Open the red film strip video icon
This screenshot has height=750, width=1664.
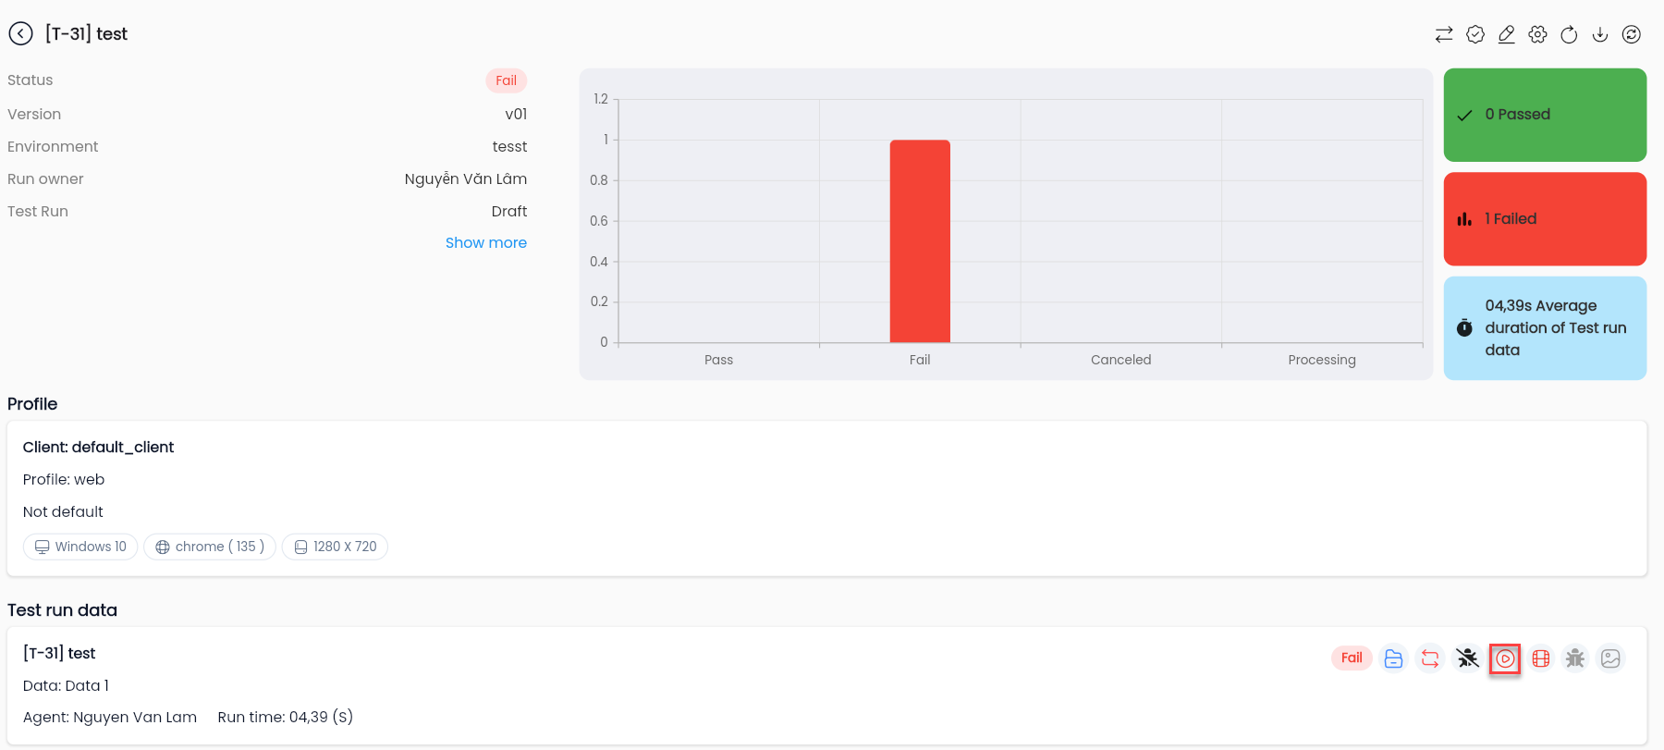click(1541, 658)
